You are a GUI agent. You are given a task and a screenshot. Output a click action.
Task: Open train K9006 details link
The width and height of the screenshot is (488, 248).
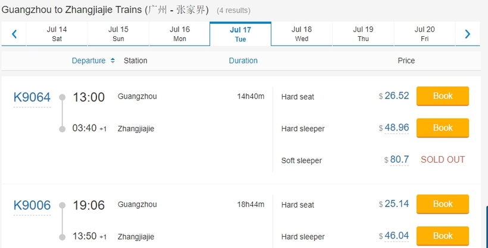click(32, 205)
